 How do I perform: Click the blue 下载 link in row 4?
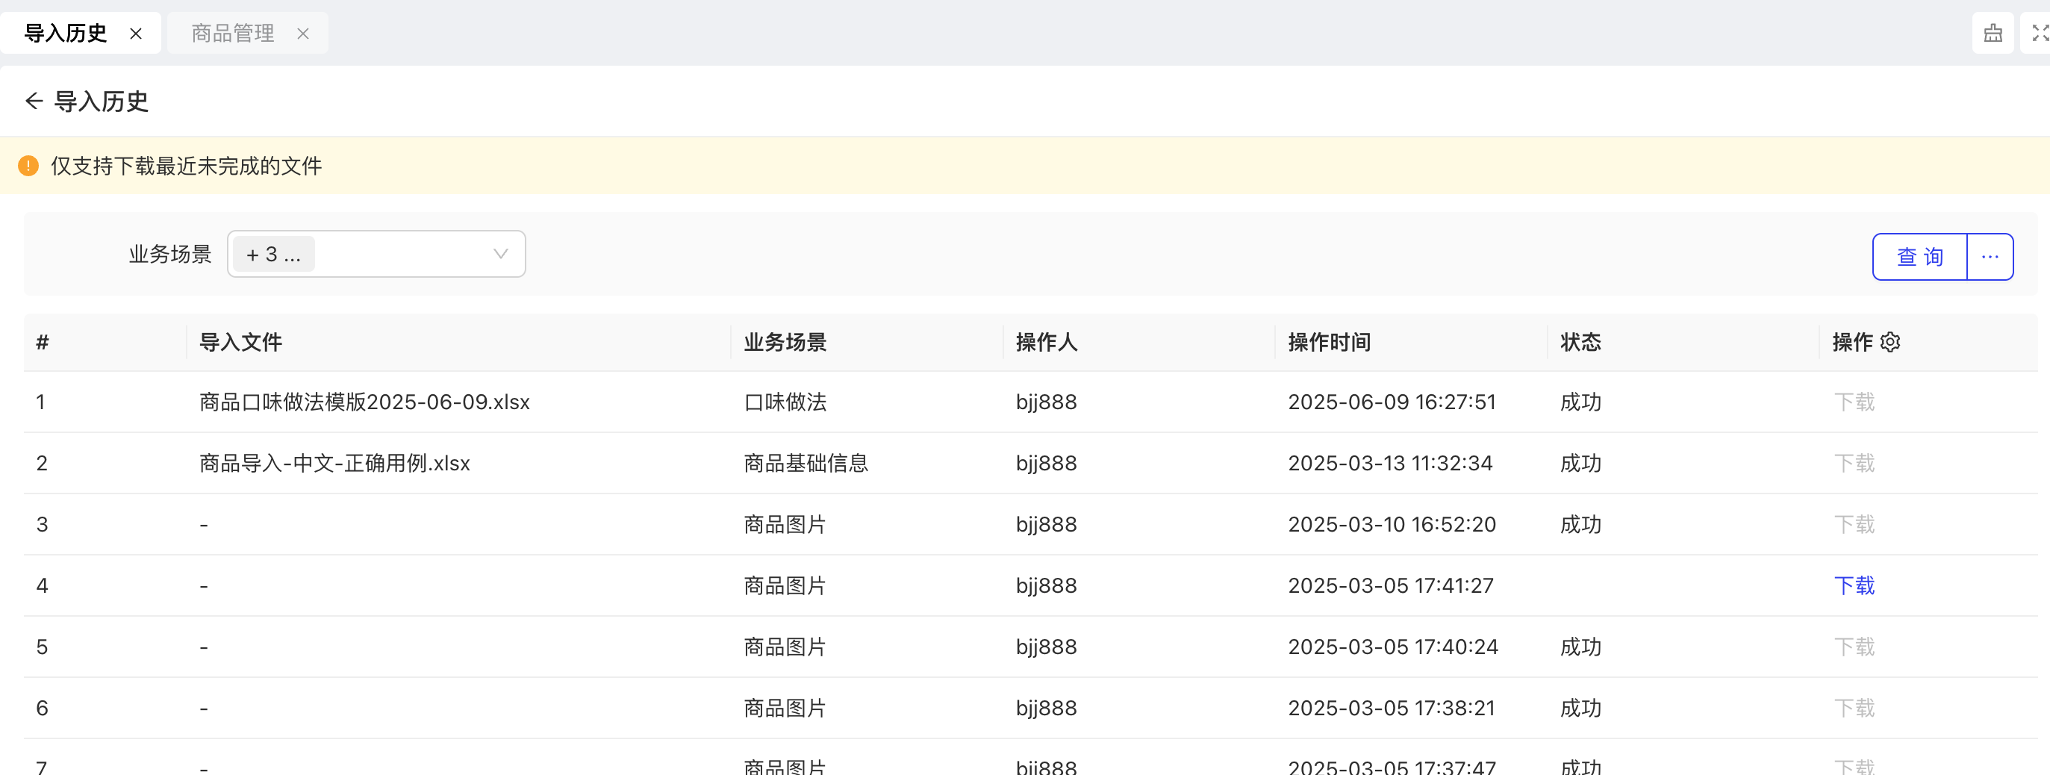1854,585
